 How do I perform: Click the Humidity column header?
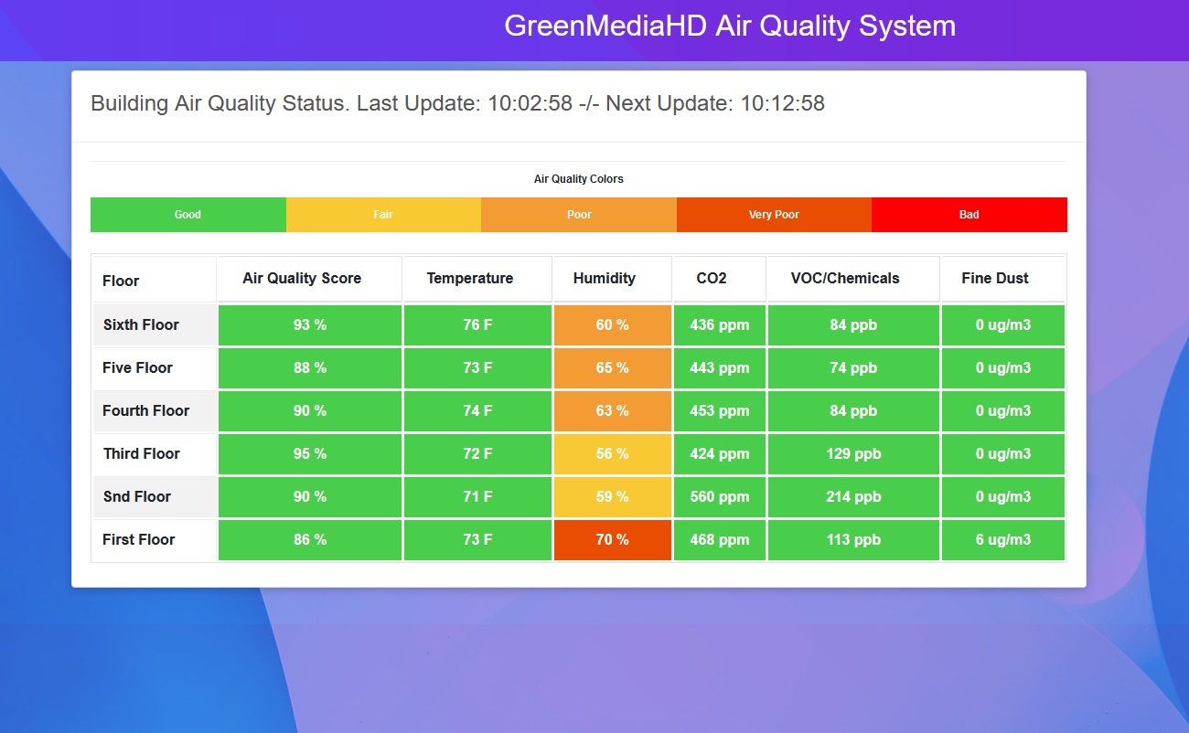point(613,279)
